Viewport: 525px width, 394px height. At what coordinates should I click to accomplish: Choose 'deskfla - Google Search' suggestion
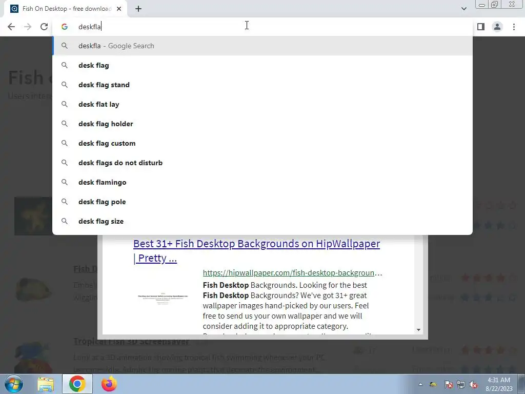[262, 46]
